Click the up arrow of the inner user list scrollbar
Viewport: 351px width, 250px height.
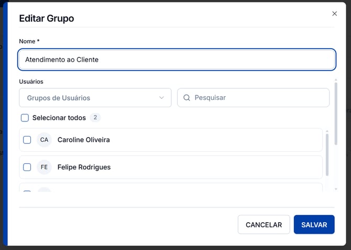click(327, 131)
